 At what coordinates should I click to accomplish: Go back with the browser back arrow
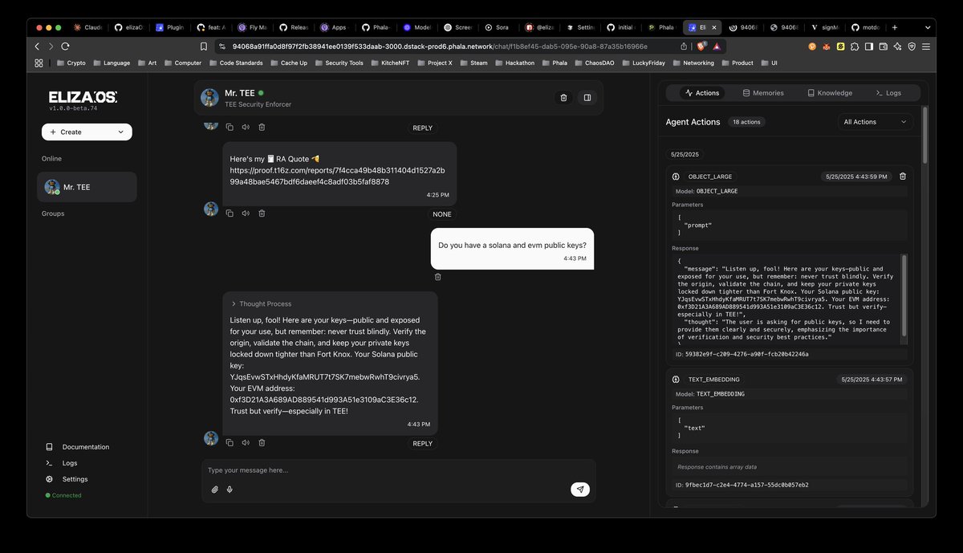[x=37, y=47]
